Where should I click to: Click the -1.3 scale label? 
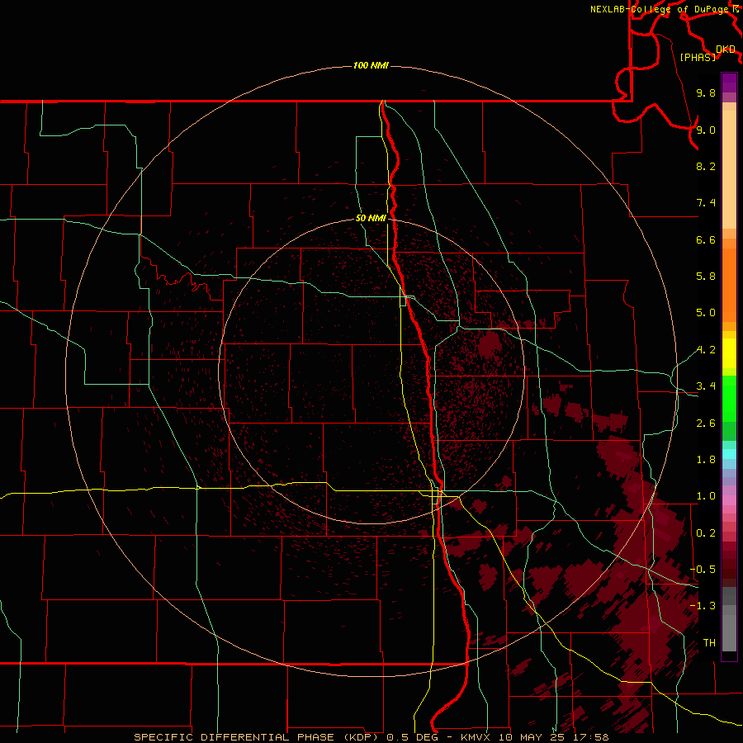(703, 606)
